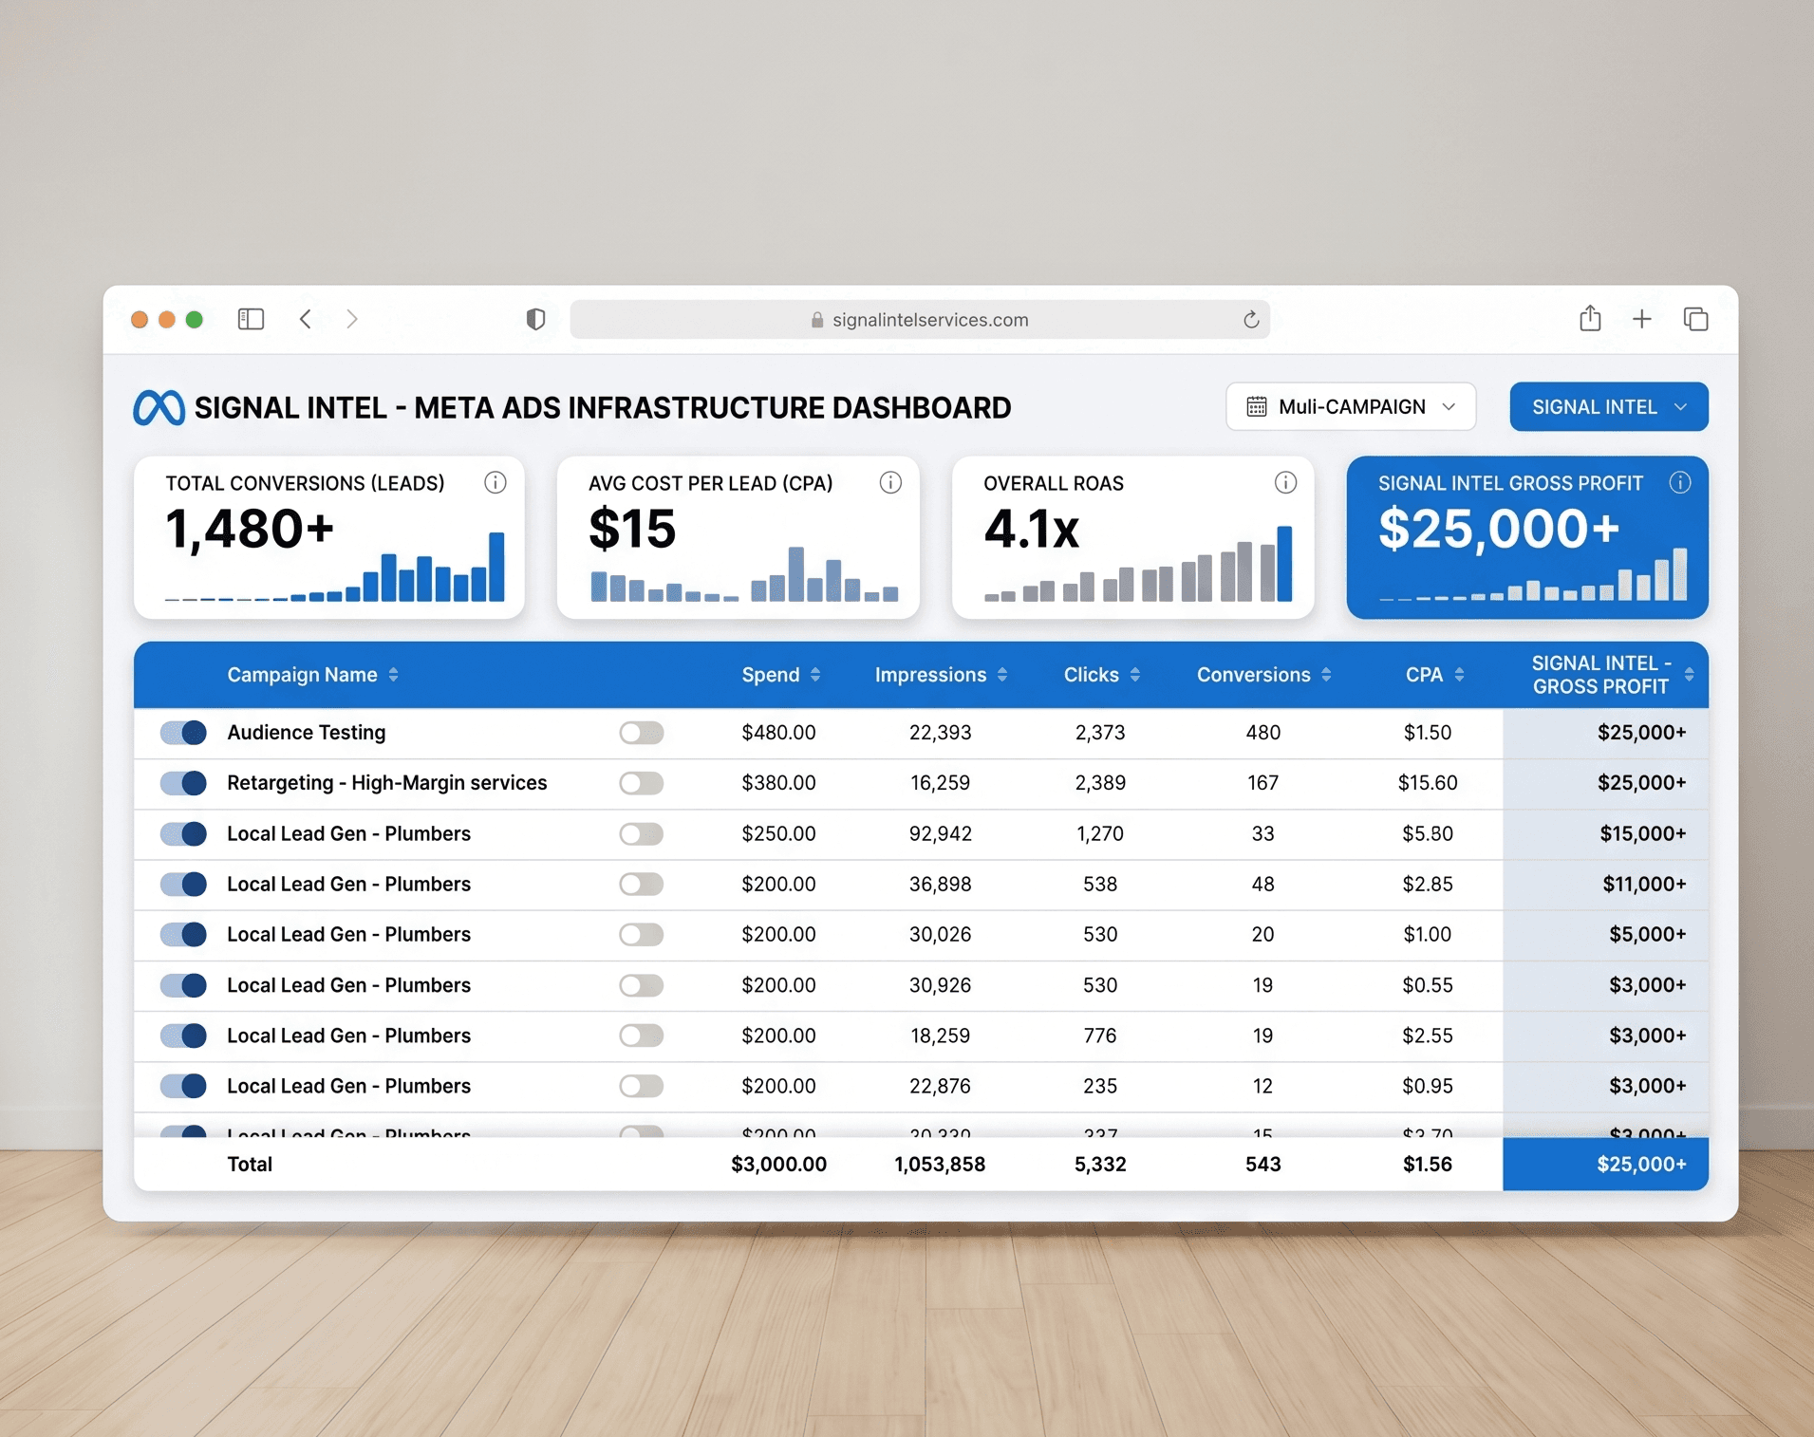Open the Muli-CAMPAIGN dropdown
1814x1437 pixels.
[1351, 407]
